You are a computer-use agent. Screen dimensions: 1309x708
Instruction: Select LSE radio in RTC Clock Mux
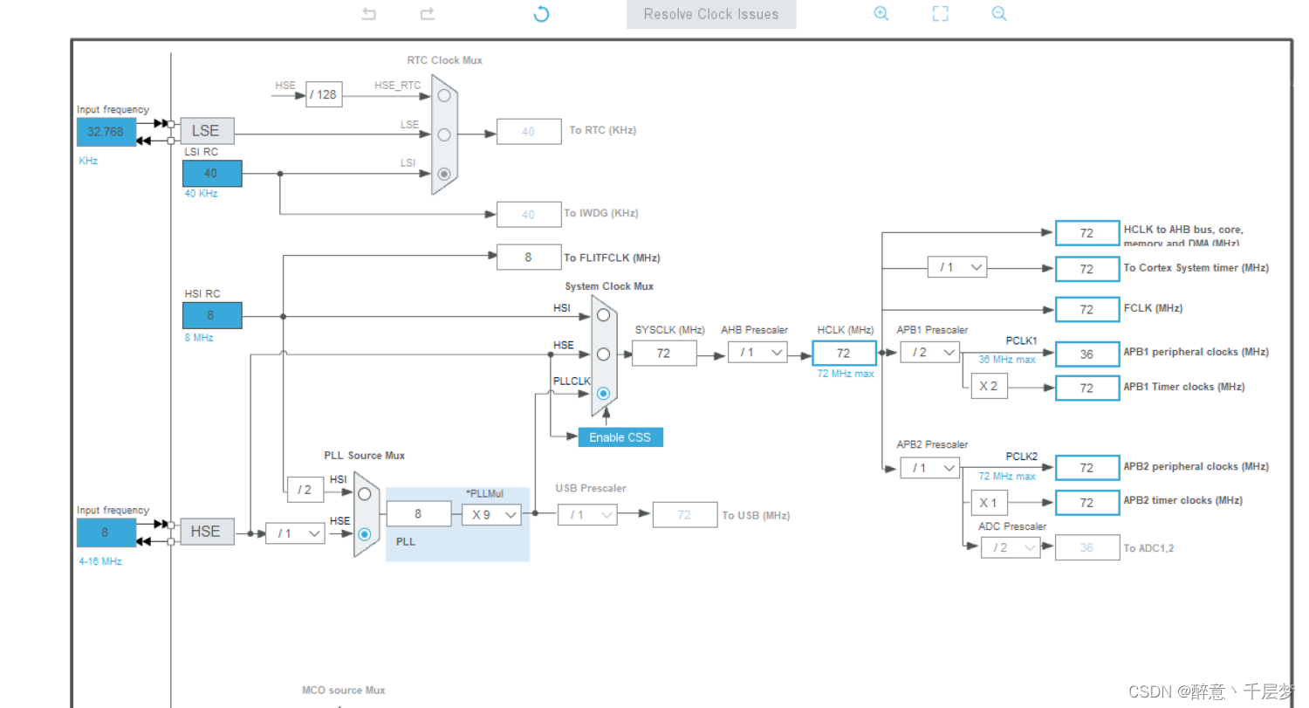[x=444, y=134]
